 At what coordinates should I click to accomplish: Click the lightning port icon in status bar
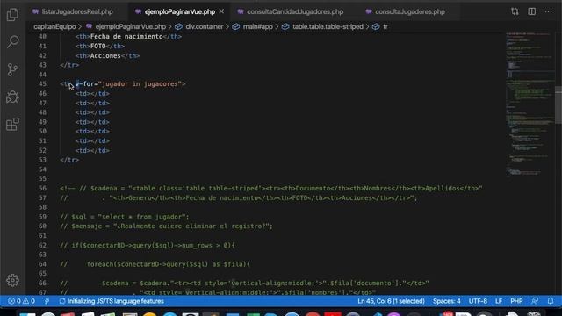[x=47, y=301]
